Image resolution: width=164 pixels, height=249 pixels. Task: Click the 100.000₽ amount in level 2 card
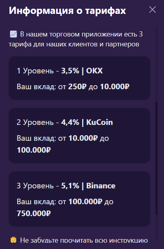(x=34, y=150)
